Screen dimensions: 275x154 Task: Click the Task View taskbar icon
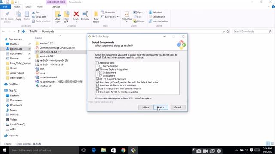83,150
